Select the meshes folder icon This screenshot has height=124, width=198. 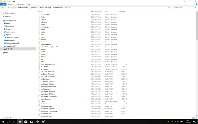coord(39,32)
